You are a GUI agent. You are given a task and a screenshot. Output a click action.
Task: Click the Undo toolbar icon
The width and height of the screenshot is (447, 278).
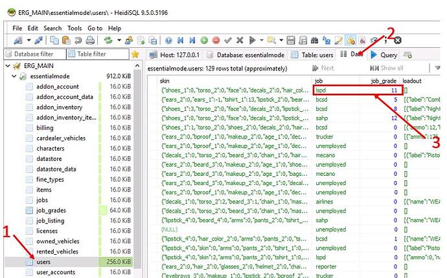point(78,40)
